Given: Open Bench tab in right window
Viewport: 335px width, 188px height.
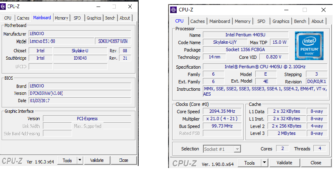Looking at the screenshot, I should coord(300,21).
